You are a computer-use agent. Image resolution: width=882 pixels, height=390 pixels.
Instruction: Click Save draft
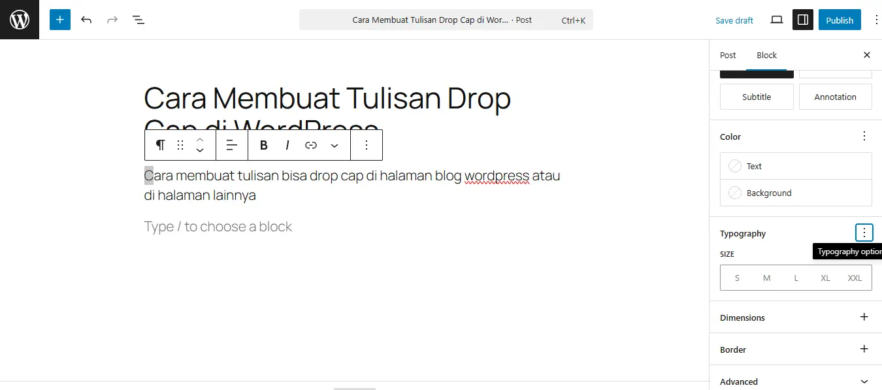734,20
